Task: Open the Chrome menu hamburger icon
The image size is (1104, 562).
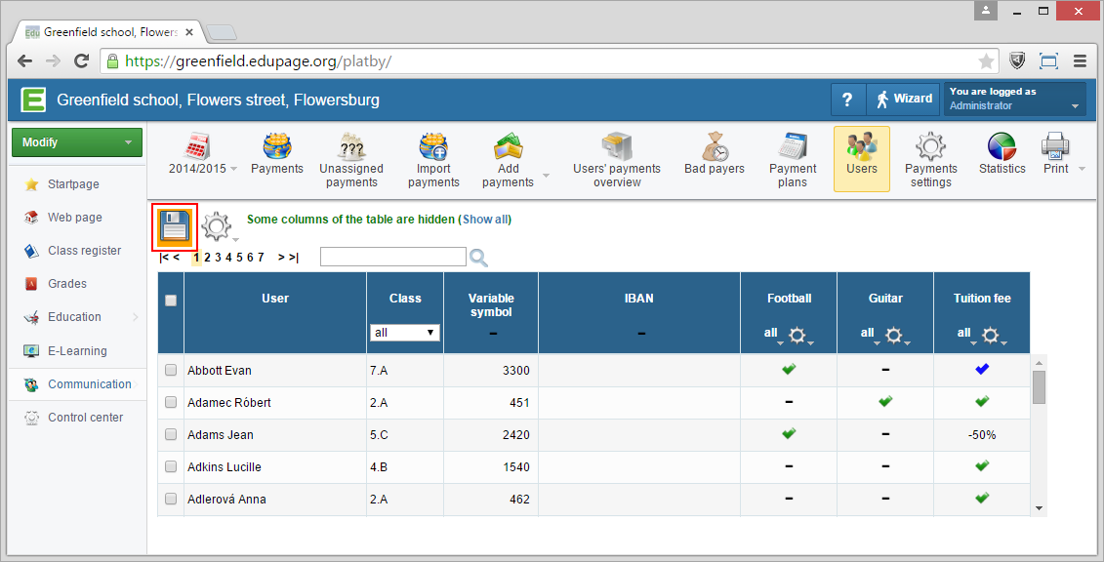Action: click(x=1080, y=61)
